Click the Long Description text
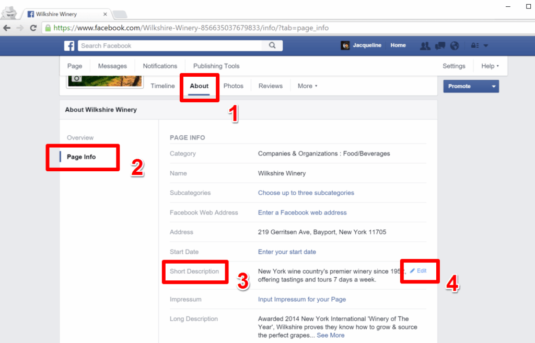The width and height of the screenshot is (535, 343). (338, 327)
